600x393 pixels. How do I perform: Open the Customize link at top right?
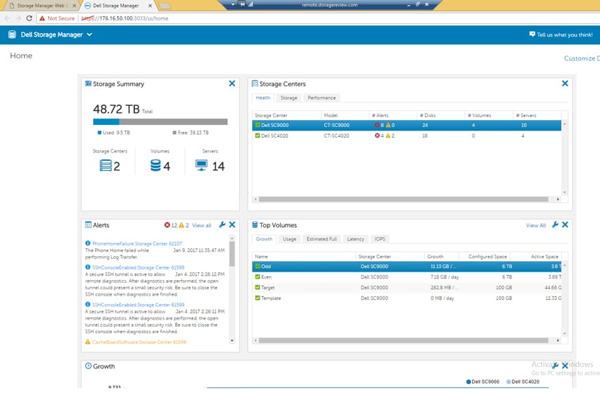(x=582, y=58)
